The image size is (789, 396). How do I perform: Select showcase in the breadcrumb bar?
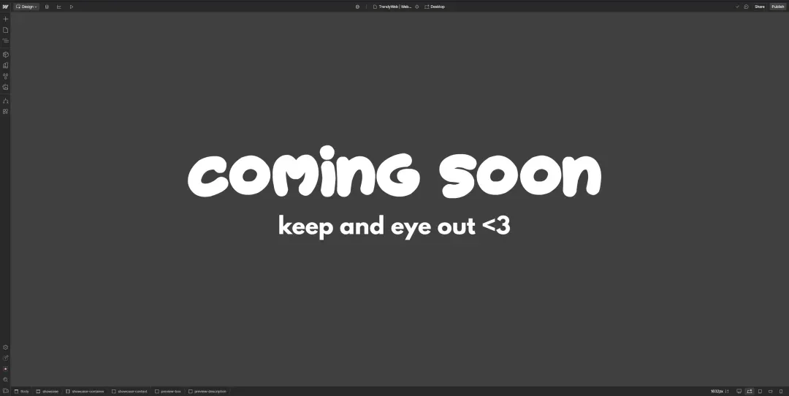coord(47,391)
